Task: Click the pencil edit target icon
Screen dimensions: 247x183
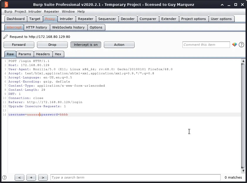Action: tap(6, 37)
